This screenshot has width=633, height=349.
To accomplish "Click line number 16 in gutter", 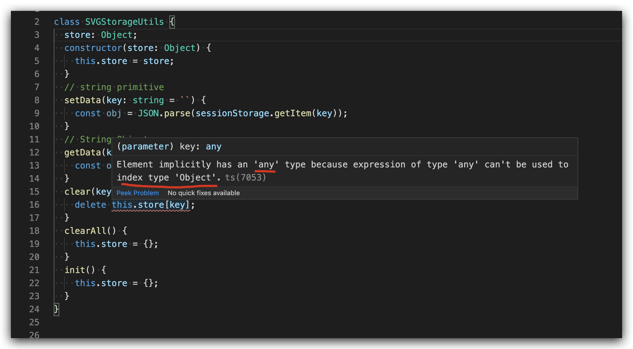I will pyautogui.click(x=34, y=205).
